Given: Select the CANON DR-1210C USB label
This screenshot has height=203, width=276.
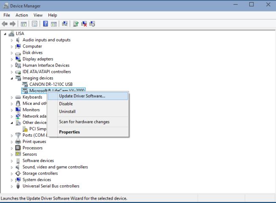Looking at the screenshot, I should pyautogui.click(x=51, y=84).
